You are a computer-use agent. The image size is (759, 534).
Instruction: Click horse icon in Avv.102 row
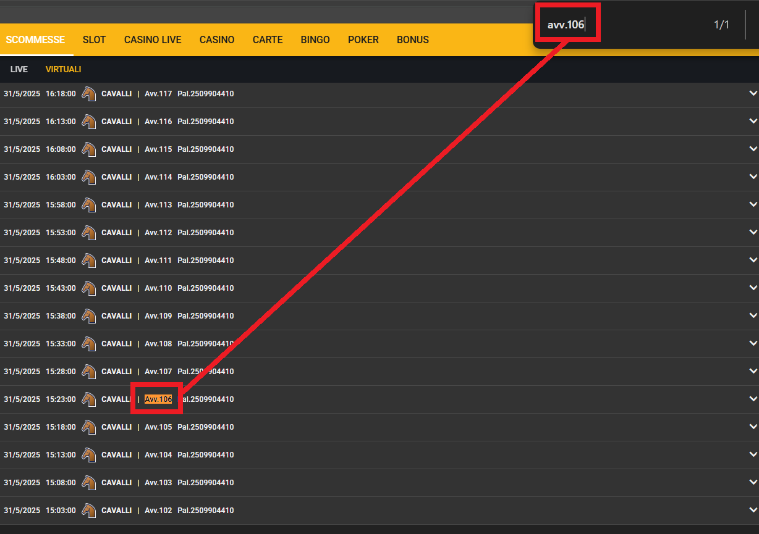coord(89,511)
